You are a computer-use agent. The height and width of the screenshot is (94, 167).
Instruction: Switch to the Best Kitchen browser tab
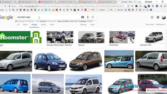(47, 2)
